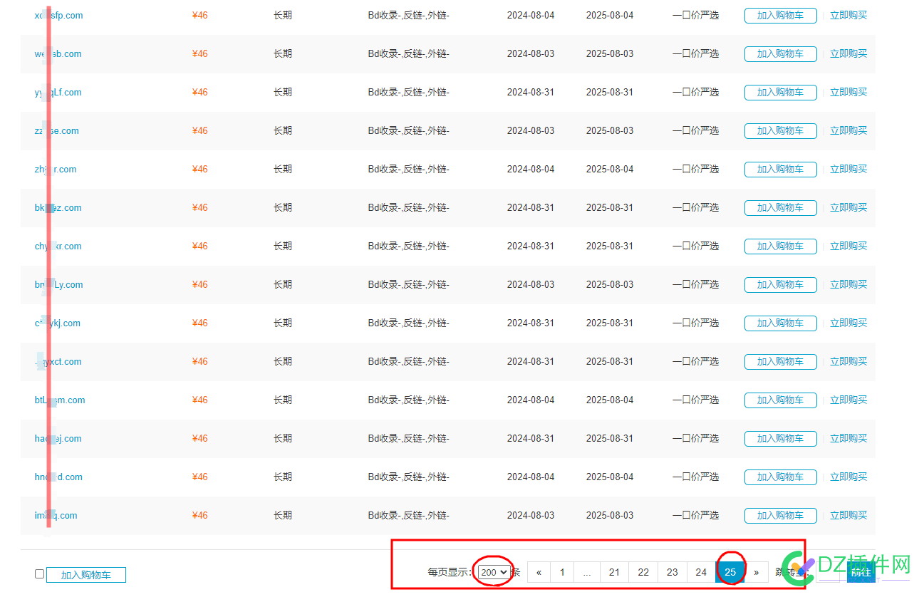
Task: Click 立即购买 for the im…q.com row
Action: [x=848, y=515]
